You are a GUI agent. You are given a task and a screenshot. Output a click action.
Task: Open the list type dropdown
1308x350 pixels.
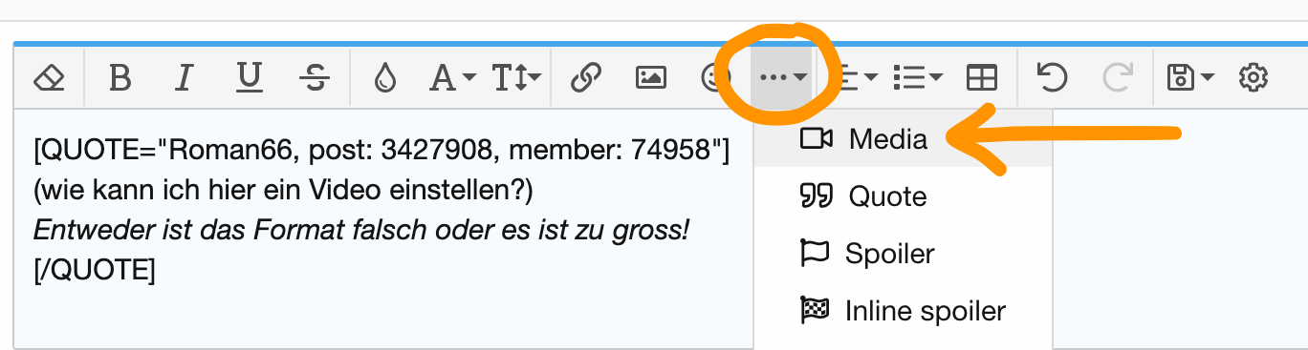click(918, 78)
